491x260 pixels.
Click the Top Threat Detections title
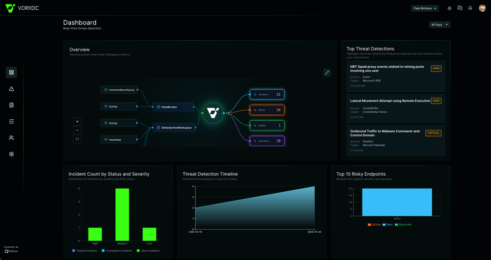(x=370, y=49)
